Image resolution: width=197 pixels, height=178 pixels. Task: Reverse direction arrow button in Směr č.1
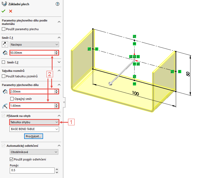point(5,44)
